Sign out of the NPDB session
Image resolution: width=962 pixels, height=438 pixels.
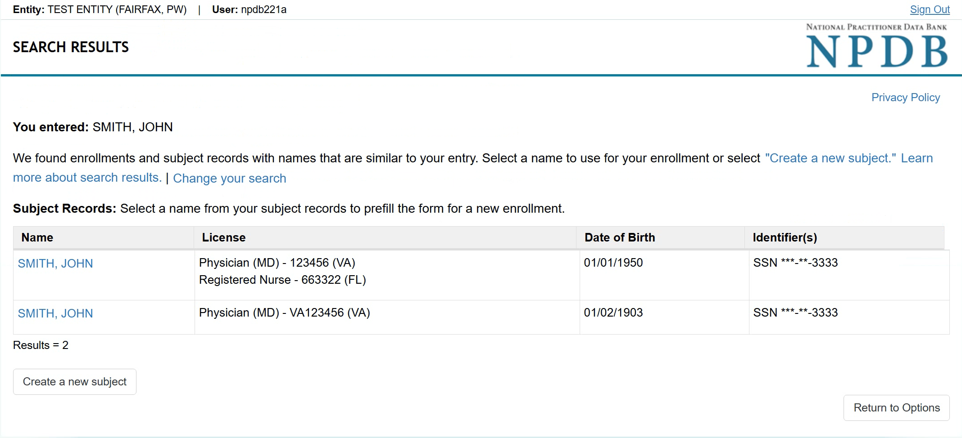click(x=930, y=9)
